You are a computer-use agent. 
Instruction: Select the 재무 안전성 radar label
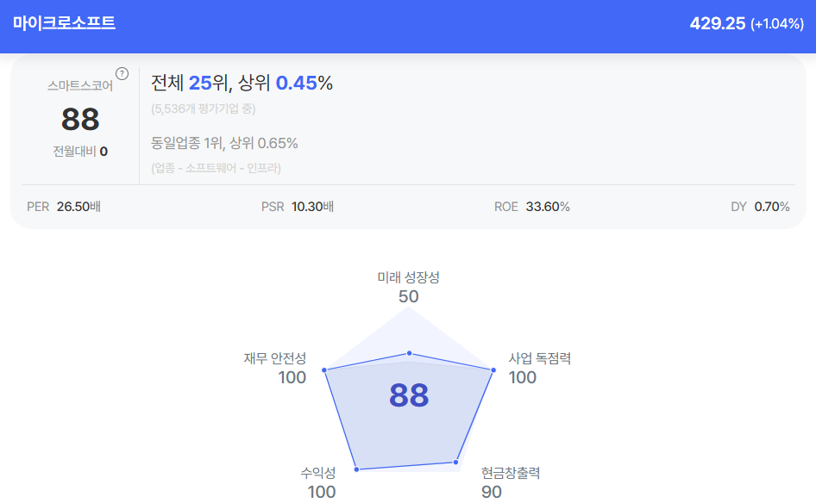(275, 358)
